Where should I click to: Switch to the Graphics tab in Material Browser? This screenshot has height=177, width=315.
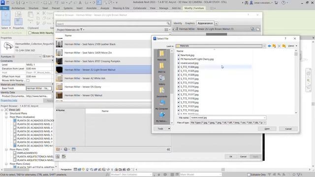click(x=189, y=23)
